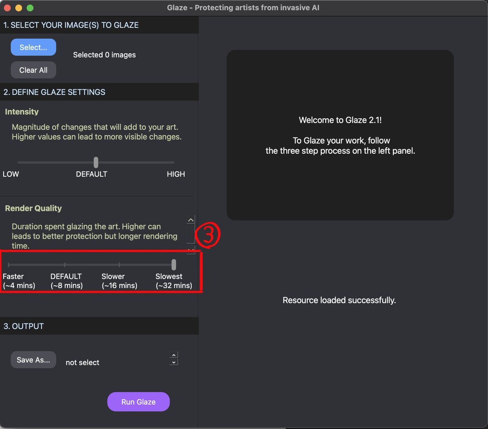Click the red close window button
488x429 pixels.
point(7,8)
